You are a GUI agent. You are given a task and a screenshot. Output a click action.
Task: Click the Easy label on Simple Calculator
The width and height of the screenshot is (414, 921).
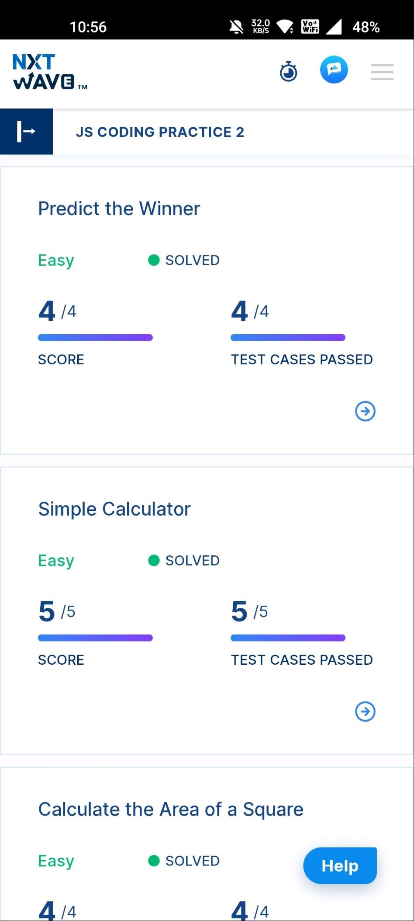pos(56,561)
